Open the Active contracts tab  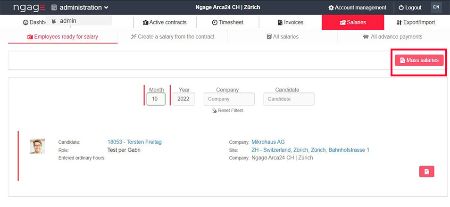tap(165, 22)
